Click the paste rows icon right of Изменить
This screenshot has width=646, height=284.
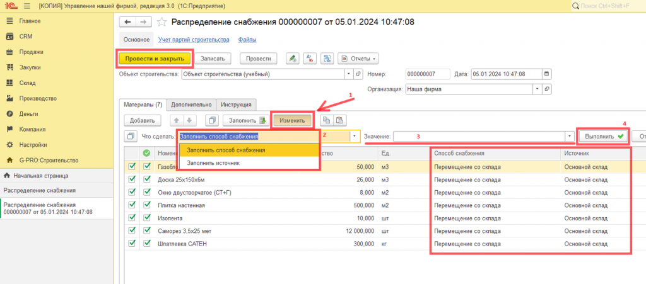[x=339, y=120]
